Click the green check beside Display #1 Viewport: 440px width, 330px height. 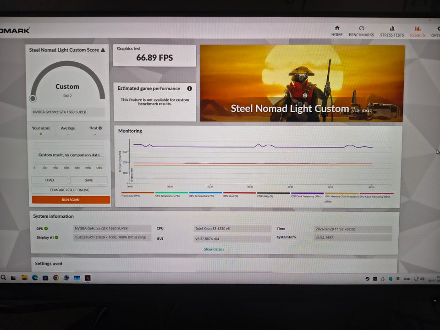pyautogui.click(x=56, y=237)
